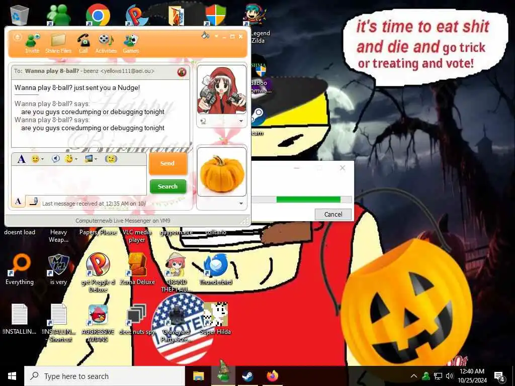Send a voice clip icon
Viewport: 515px width, 386px height.
(x=55, y=159)
